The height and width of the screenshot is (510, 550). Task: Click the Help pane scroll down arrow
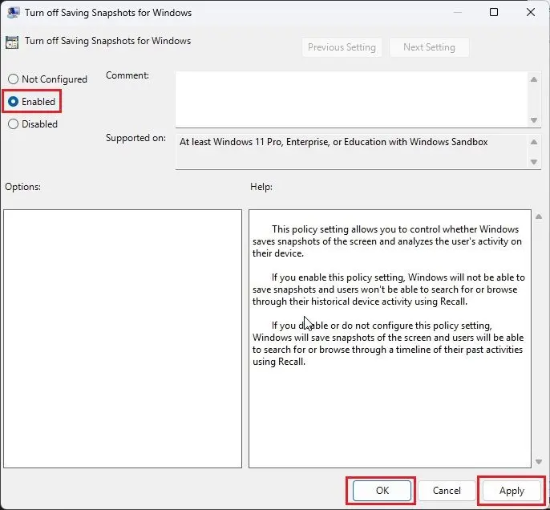539,462
